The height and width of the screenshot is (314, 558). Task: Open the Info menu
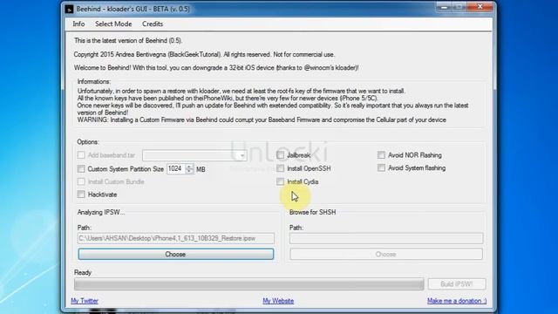(78, 24)
